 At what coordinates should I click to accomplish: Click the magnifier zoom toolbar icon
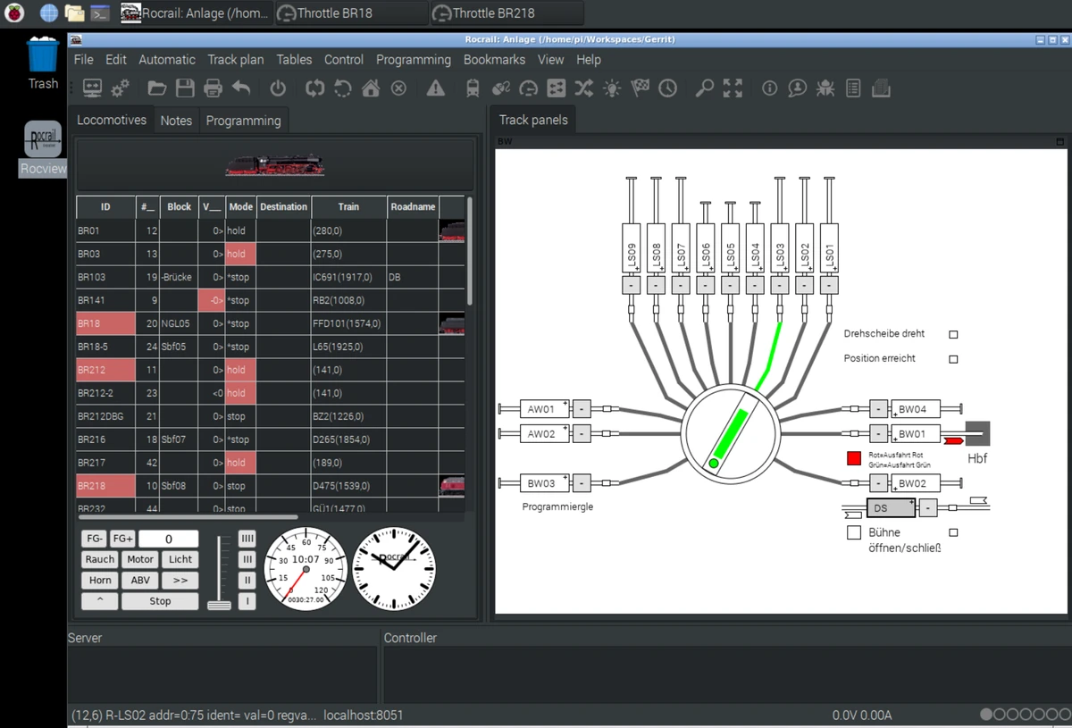pyautogui.click(x=705, y=88)
